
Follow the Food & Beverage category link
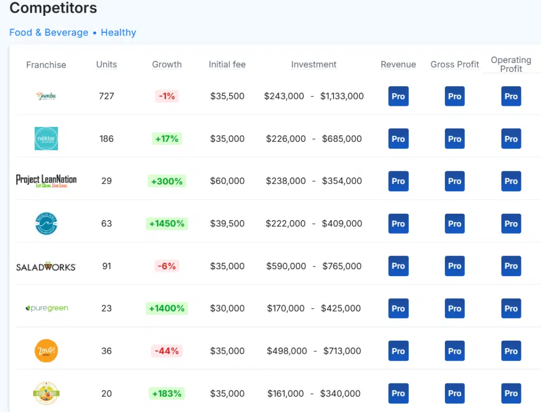point(49,32)
